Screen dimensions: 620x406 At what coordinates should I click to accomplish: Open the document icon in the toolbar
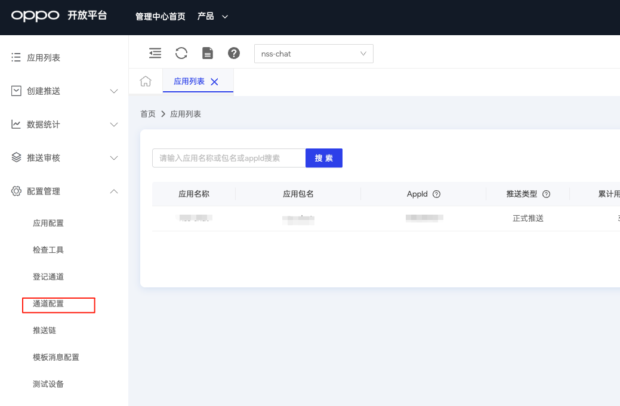[208, 53]
